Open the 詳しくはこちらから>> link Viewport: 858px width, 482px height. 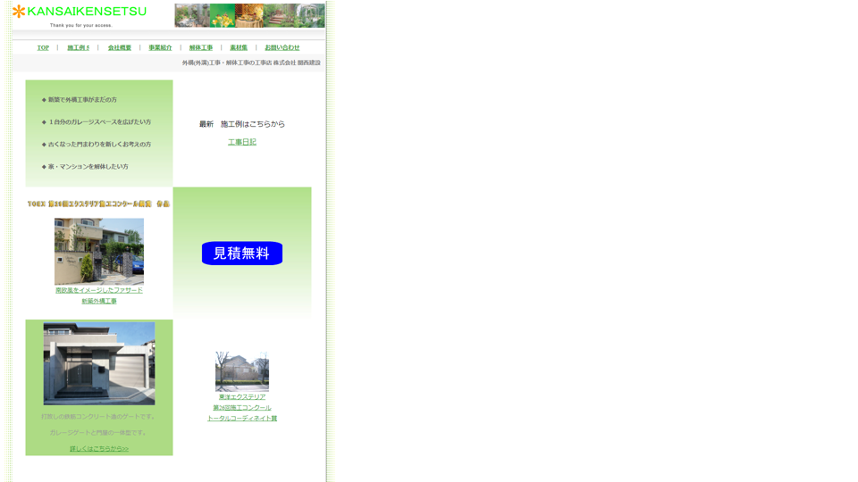pos(99,449)
